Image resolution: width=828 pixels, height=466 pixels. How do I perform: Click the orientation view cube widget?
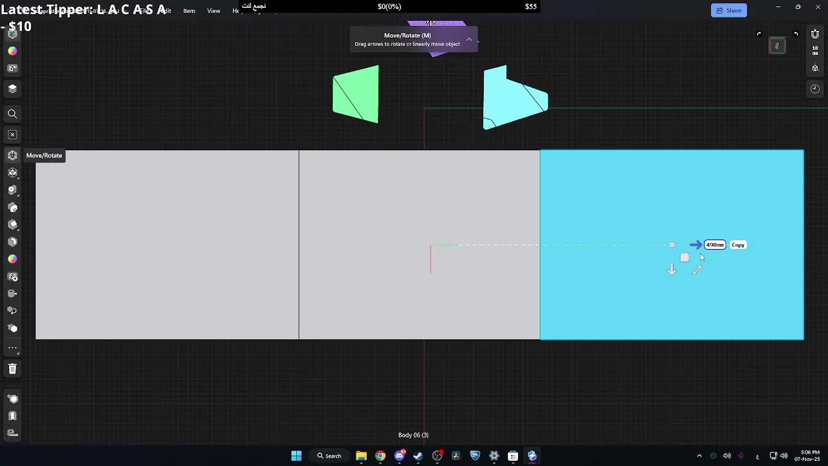point(777,45)
